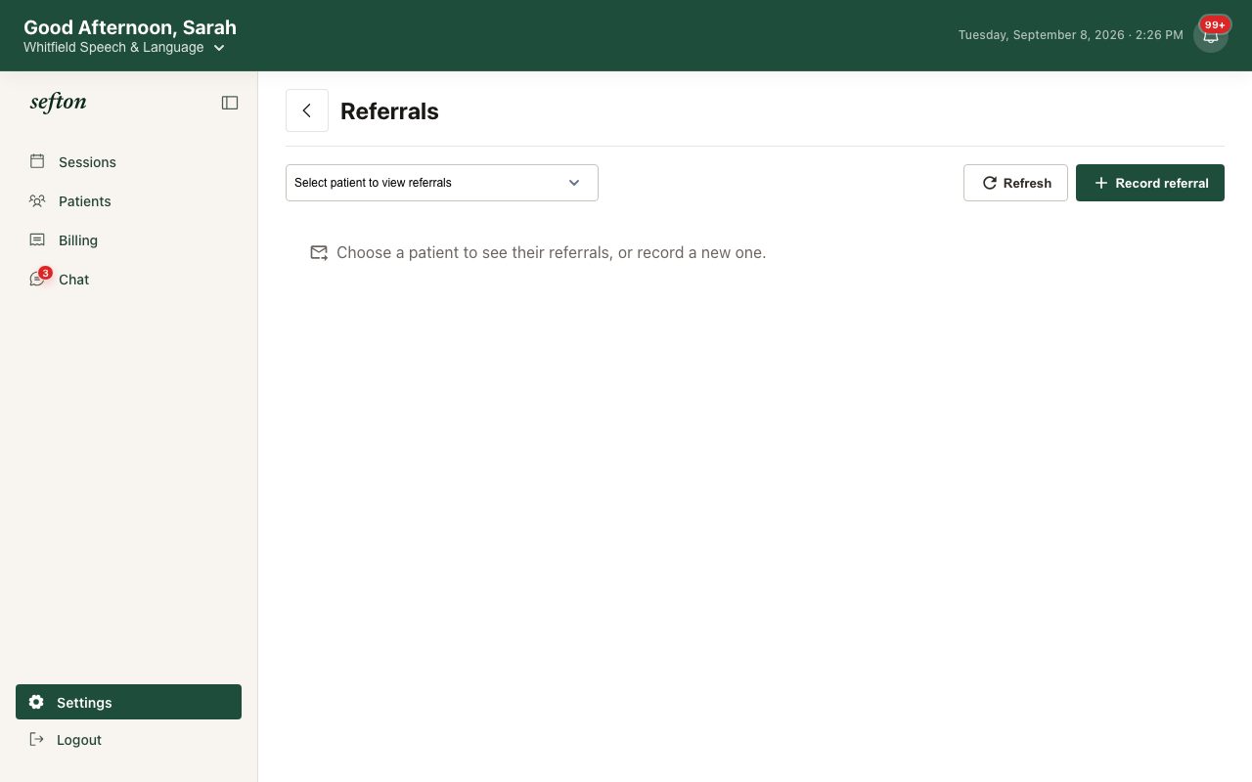Click the 'Choose a patient' empty-state message
The width and height of the screenshot is (1252, 782).
tap(551, 252)
